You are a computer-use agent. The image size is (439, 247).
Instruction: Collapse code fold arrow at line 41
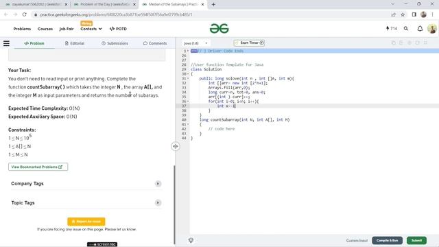pyautogui.click(x=188, y=124)
